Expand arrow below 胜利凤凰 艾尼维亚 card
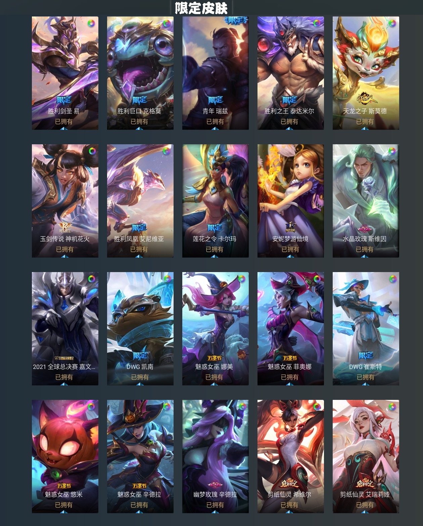This screenshot has width=423, height=526. coord(139,256)
